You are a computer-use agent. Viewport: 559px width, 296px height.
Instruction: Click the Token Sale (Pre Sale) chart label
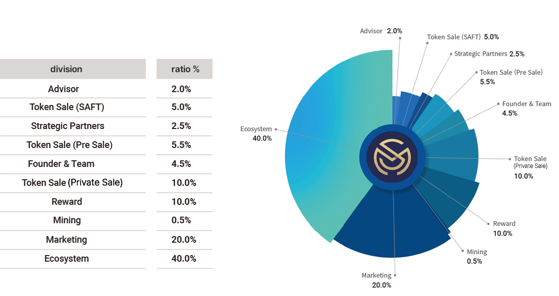511,77
